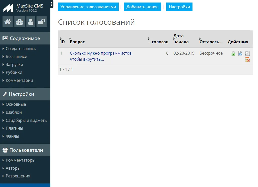
Task: Click the unlocked padlock logout icon
Action: (41, 22)
